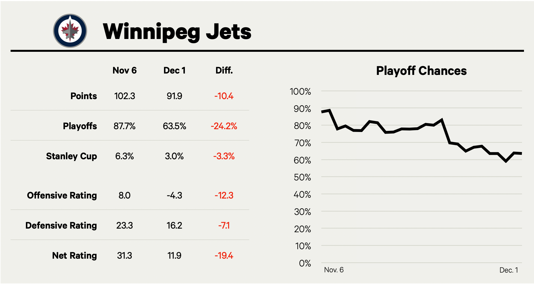Click the 63.5% Dec 1 playoffs value
This screenshot has width=534, height=284.
pos(174,126)
